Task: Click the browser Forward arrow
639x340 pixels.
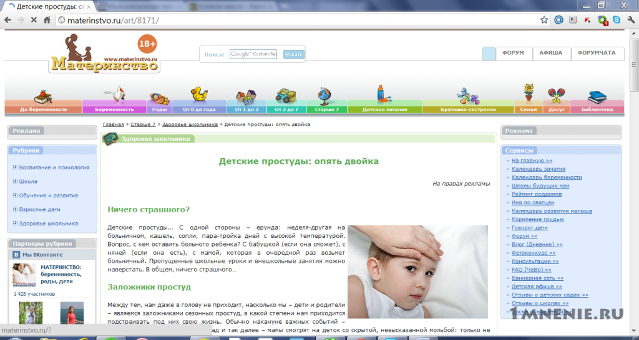Action: (21, 20)
